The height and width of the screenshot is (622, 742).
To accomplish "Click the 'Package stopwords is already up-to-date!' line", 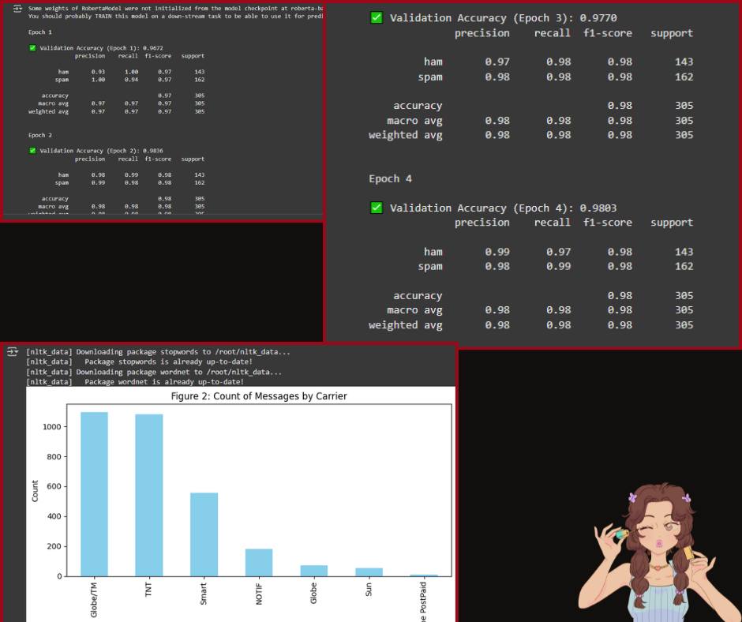I will (x=139, y=362).
